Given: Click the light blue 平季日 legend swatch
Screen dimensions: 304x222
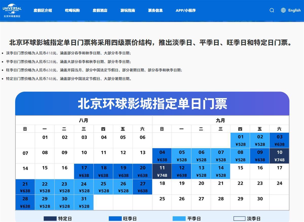Looking at the screenshot, I should (179, 218).
